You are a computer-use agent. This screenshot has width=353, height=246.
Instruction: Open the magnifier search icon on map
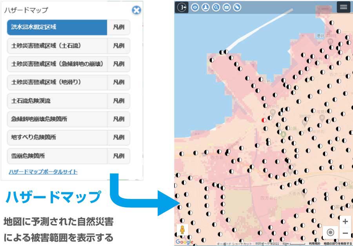[216, 7]
